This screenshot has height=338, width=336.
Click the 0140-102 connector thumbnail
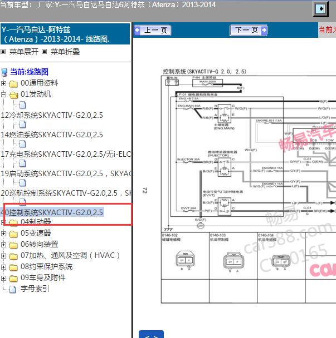pyautogui.click(x=186, y=260)
